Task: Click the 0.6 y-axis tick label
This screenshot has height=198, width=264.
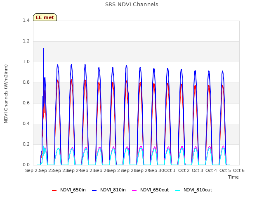Action: point(26,103)
